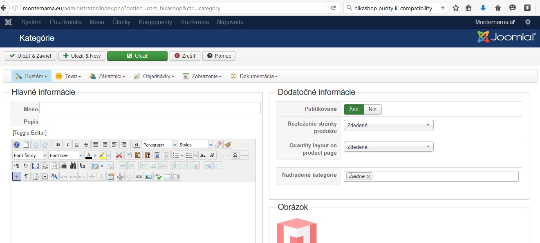Click the black text color swatch
This screenshot has width=540, height=243.
coord(89,155)
